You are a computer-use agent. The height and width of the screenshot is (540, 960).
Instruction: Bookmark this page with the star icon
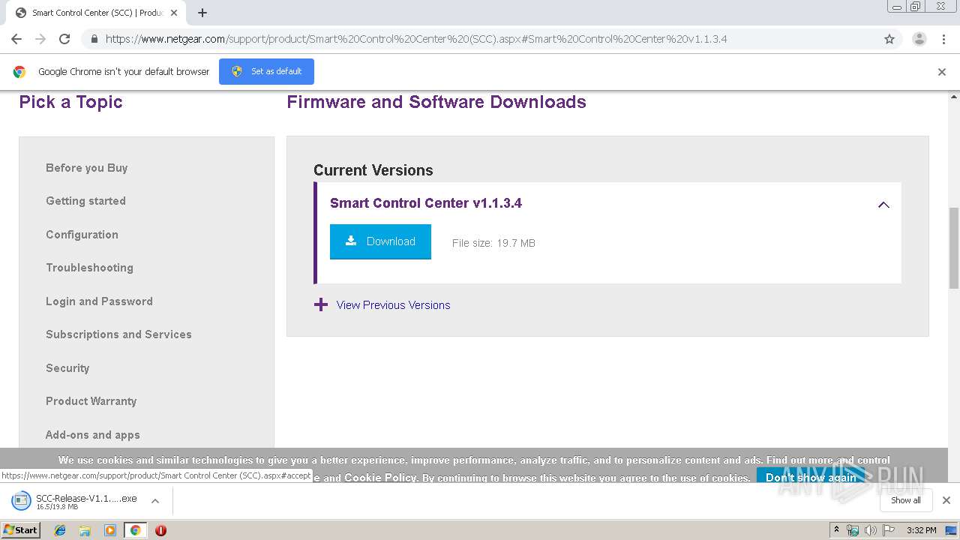click(x=889, y=39)
